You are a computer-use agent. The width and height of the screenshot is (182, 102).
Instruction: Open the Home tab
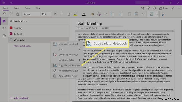coord(5,8)
